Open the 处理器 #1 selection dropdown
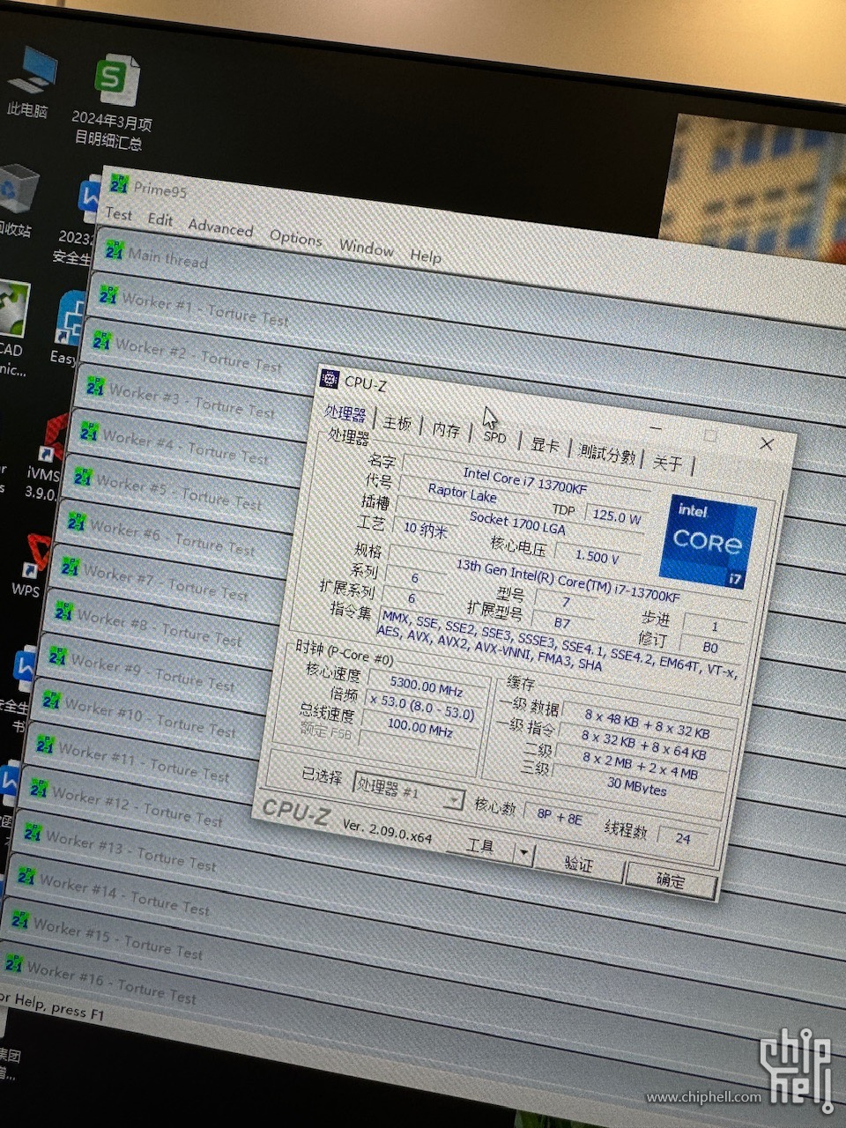Screen dimensions: 846x1128 point(407,791)
